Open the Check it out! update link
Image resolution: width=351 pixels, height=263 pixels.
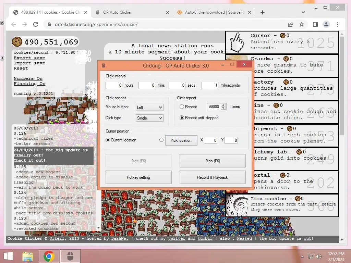(x=29, y=160)
